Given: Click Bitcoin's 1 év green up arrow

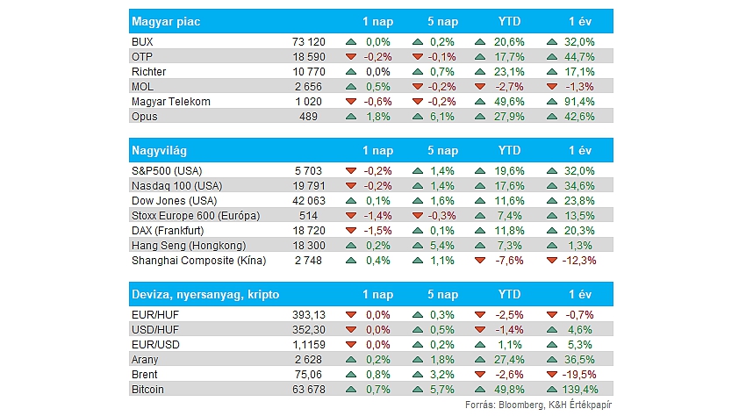Looking at the screenshot, I should [x=552, y=389].
